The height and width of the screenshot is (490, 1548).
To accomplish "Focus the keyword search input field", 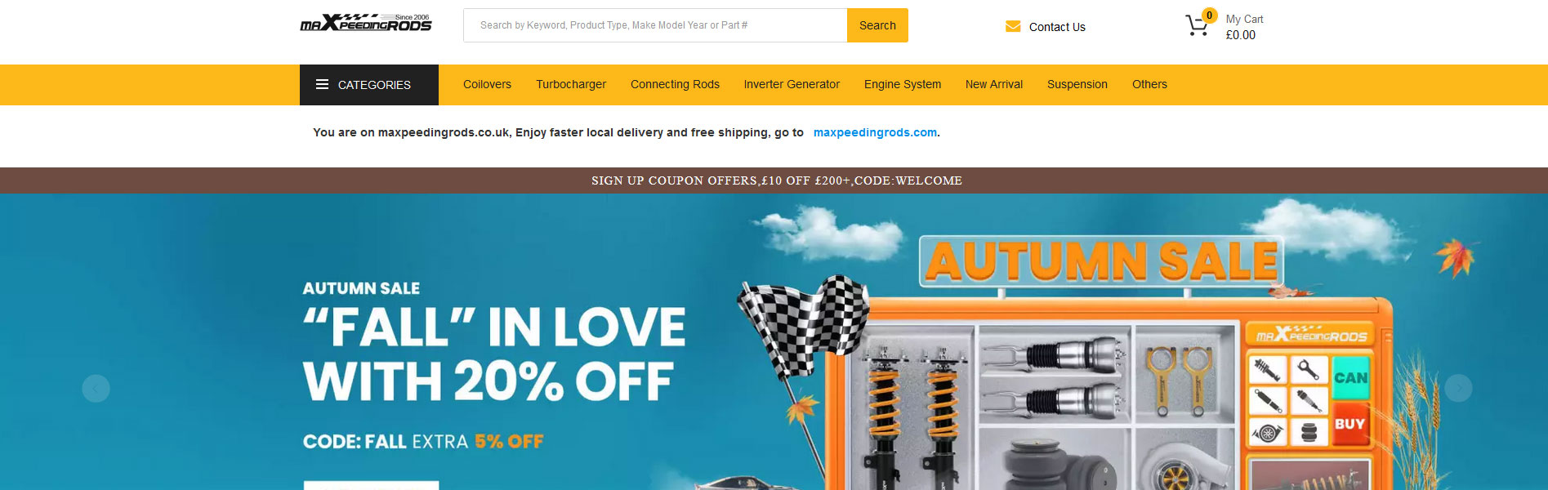I will (x=655, y=25).
